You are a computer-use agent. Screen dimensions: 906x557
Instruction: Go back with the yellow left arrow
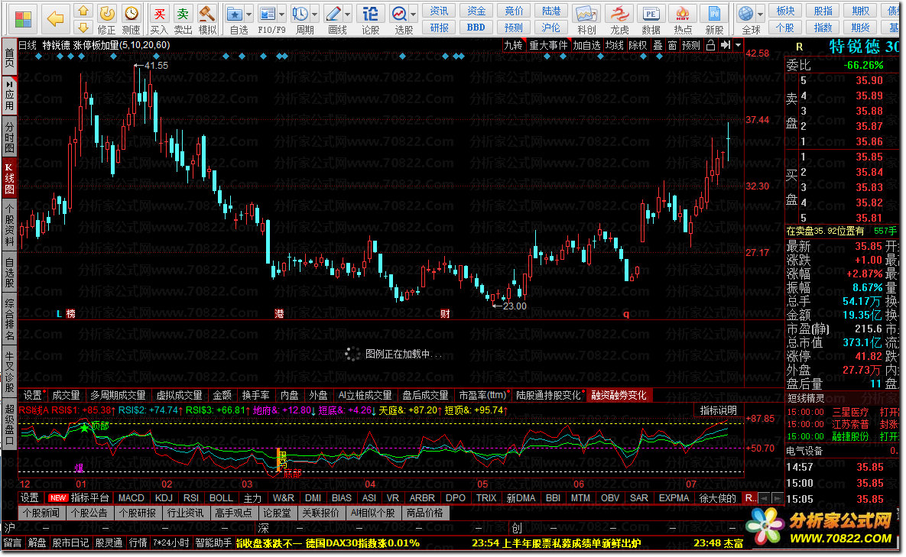tap(56, 18)
